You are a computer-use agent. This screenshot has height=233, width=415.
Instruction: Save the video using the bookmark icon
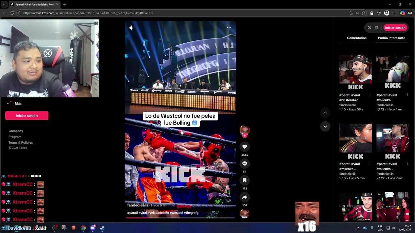[x=244, y=180]
